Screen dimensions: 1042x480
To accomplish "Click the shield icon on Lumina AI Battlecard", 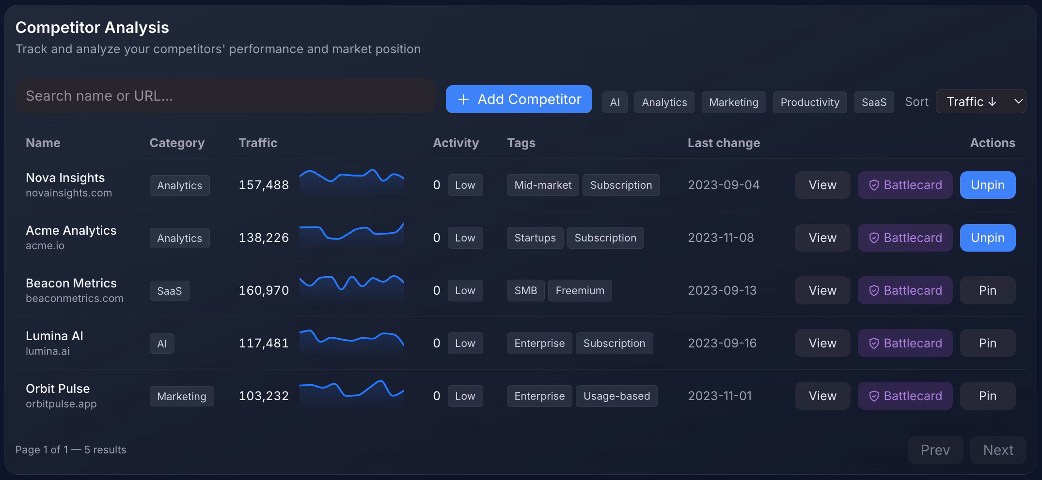I will click(x=874, y=344).
